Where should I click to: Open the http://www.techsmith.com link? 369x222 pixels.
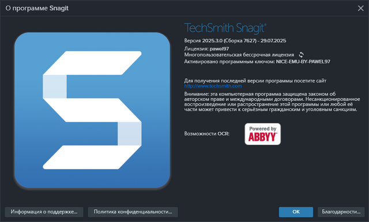click(213, 86)
